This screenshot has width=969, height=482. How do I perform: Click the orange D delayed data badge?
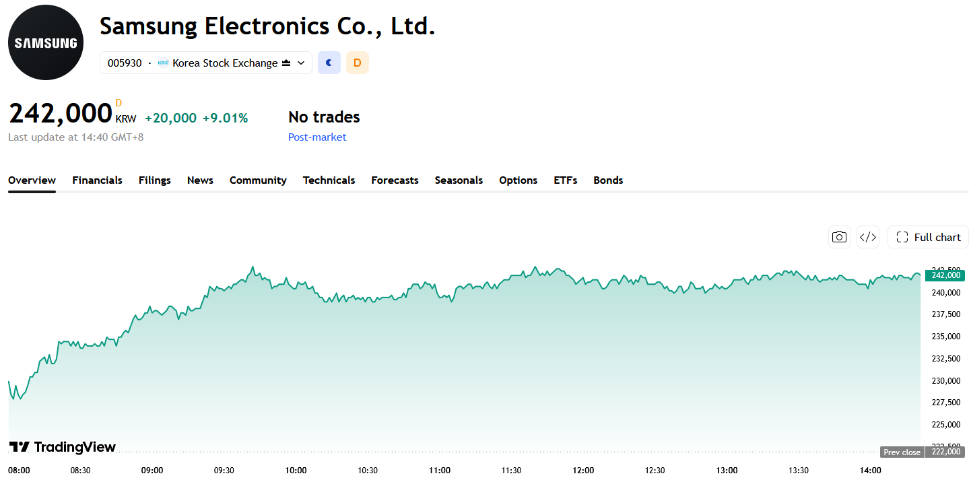(x=358, y=63)
